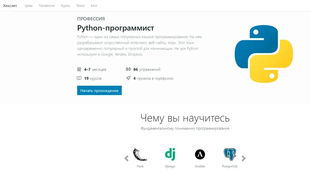311x172 pixels.
Task: Click the Flask logo icon
Action: tap(140, 155)
